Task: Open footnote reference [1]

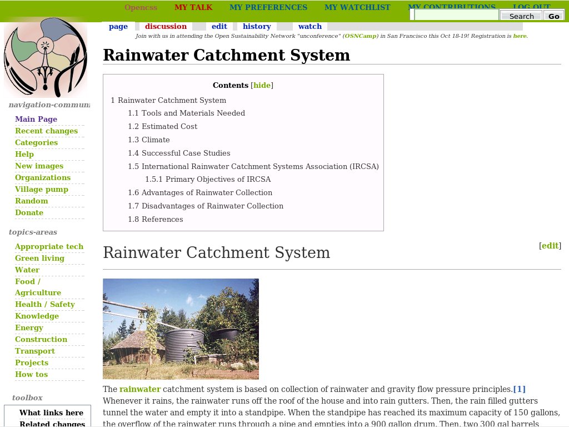Action: click(x=519, y=389)
